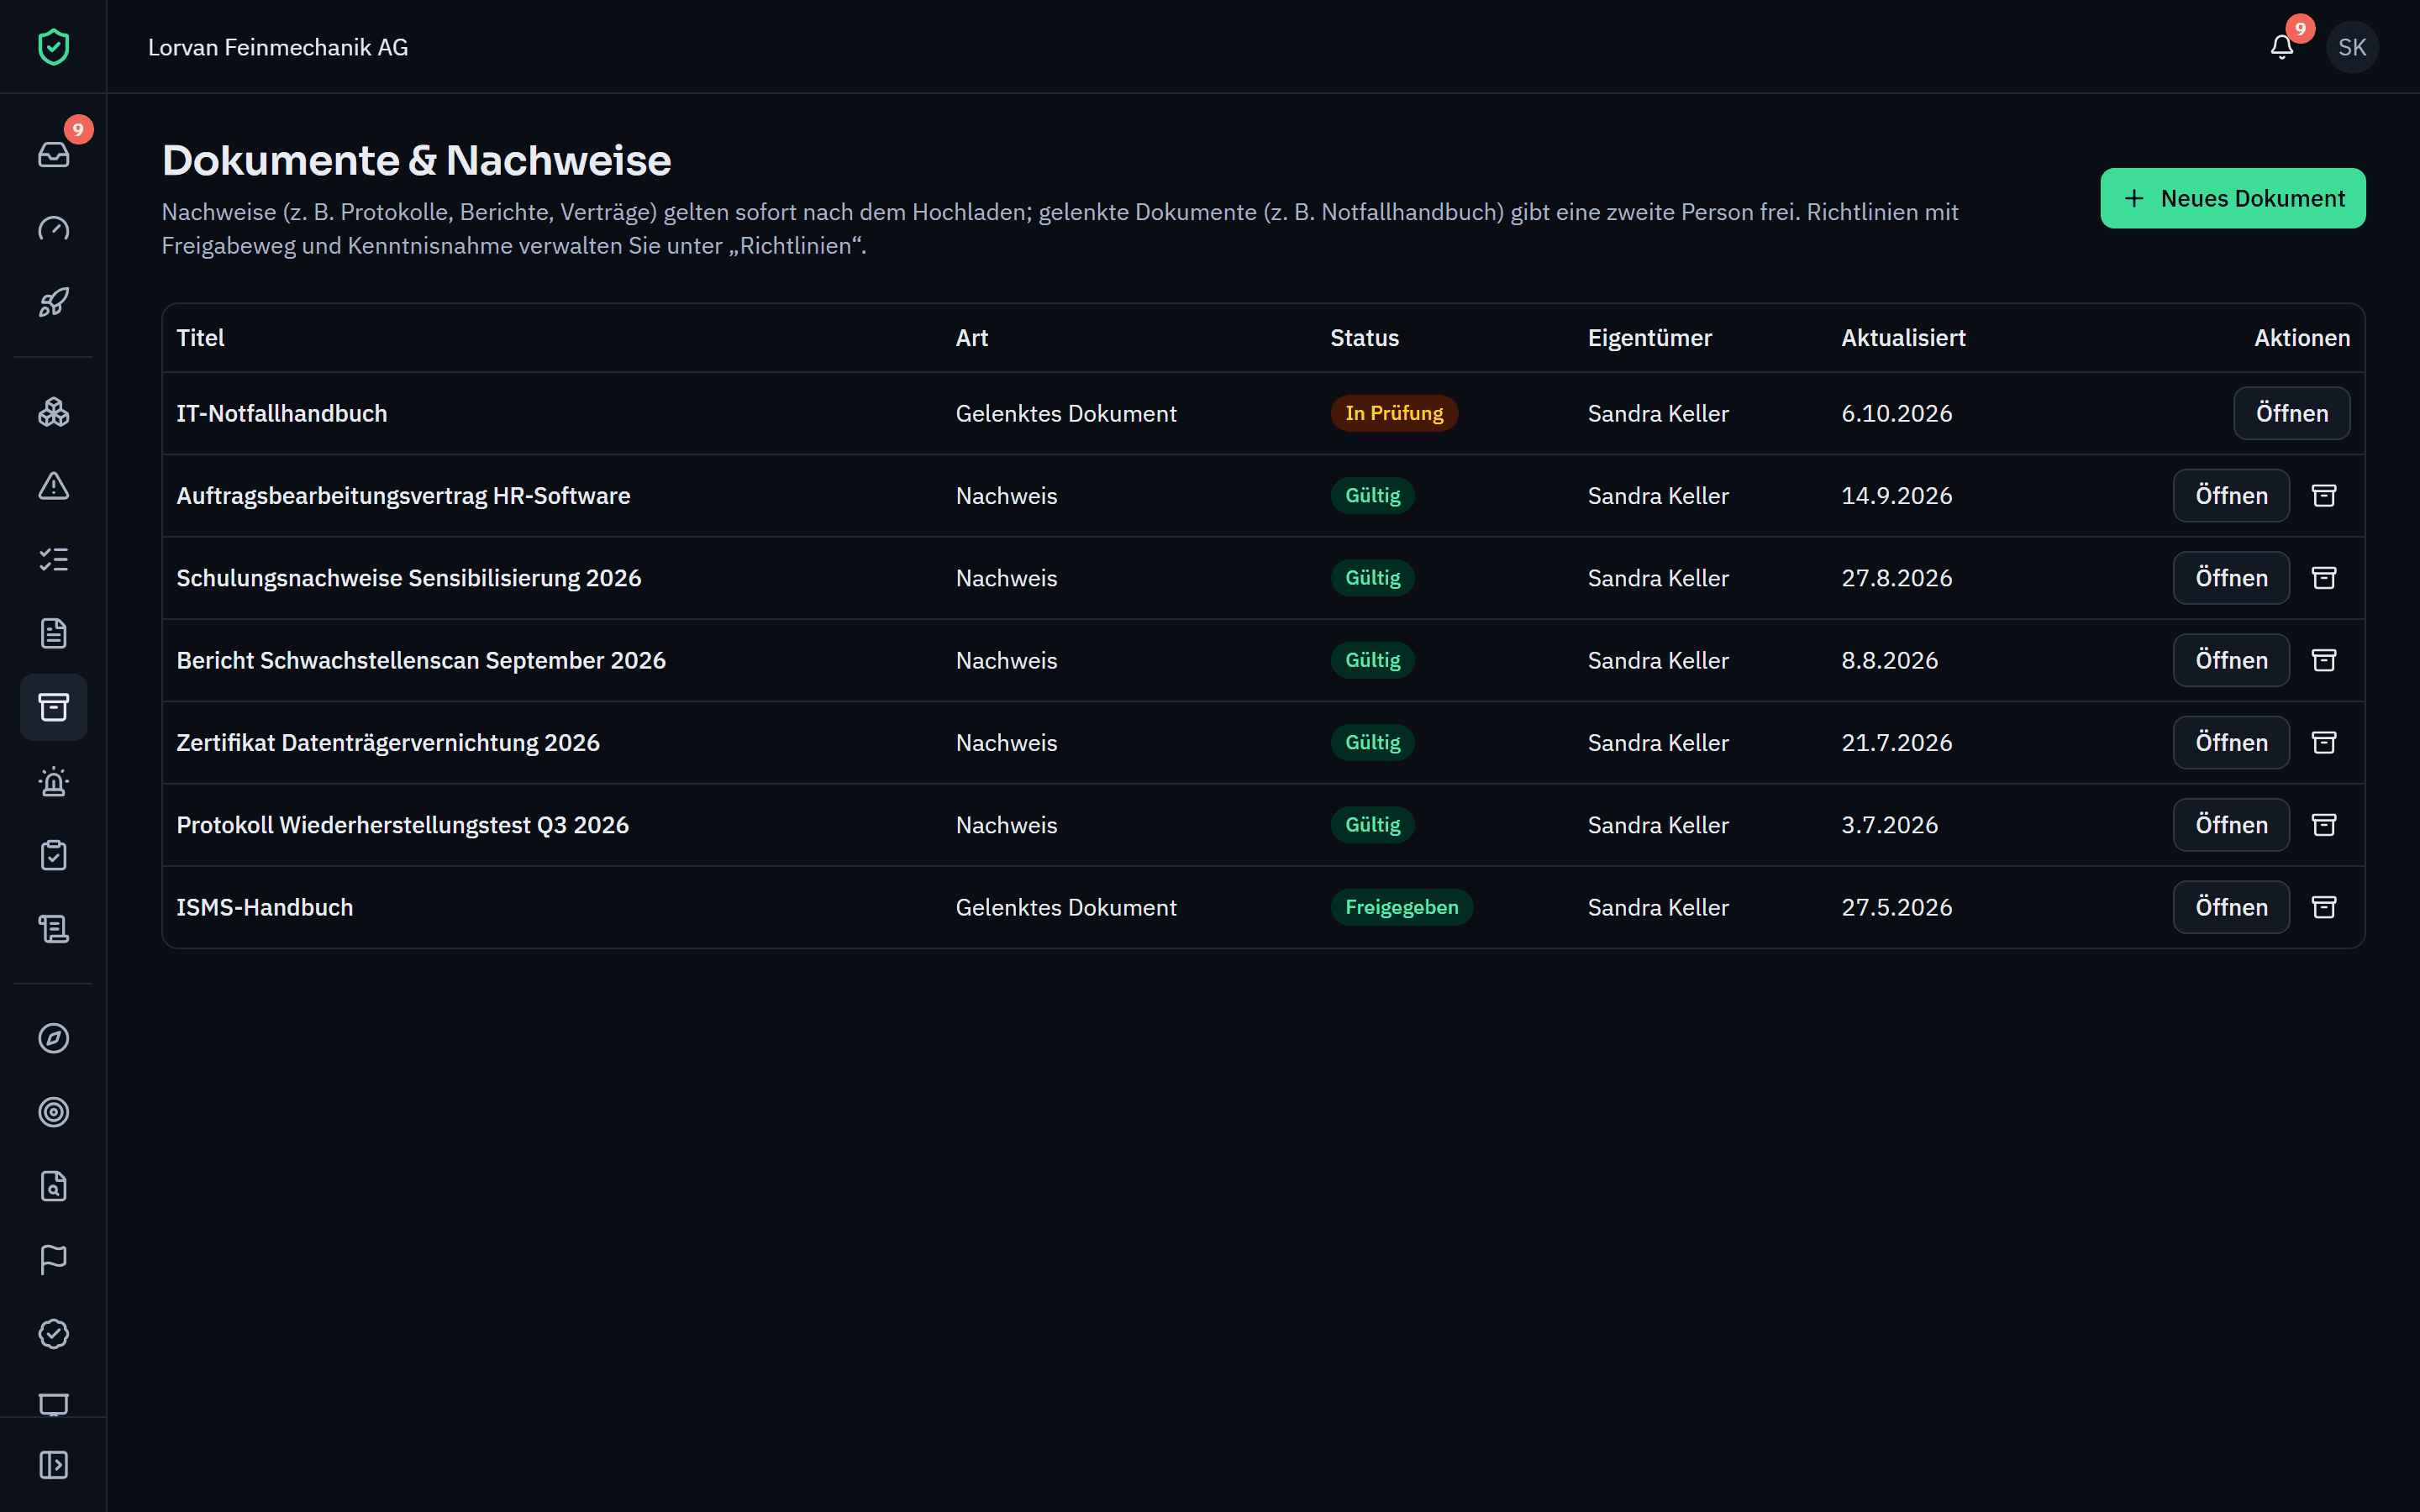
Task: Open Protokoll Wiederherstellungstest Q3 2026
Action: (x=2231, y=825)
